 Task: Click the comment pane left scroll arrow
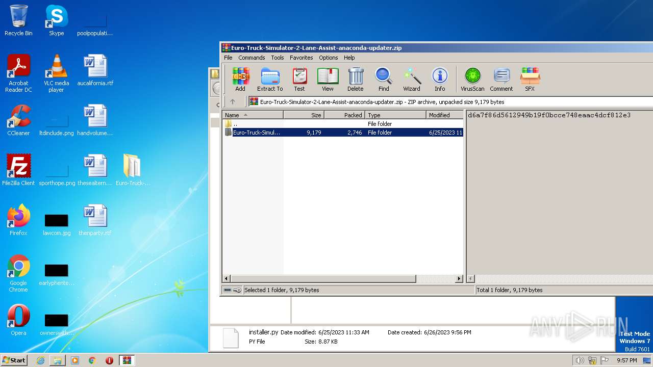point(471,279)
